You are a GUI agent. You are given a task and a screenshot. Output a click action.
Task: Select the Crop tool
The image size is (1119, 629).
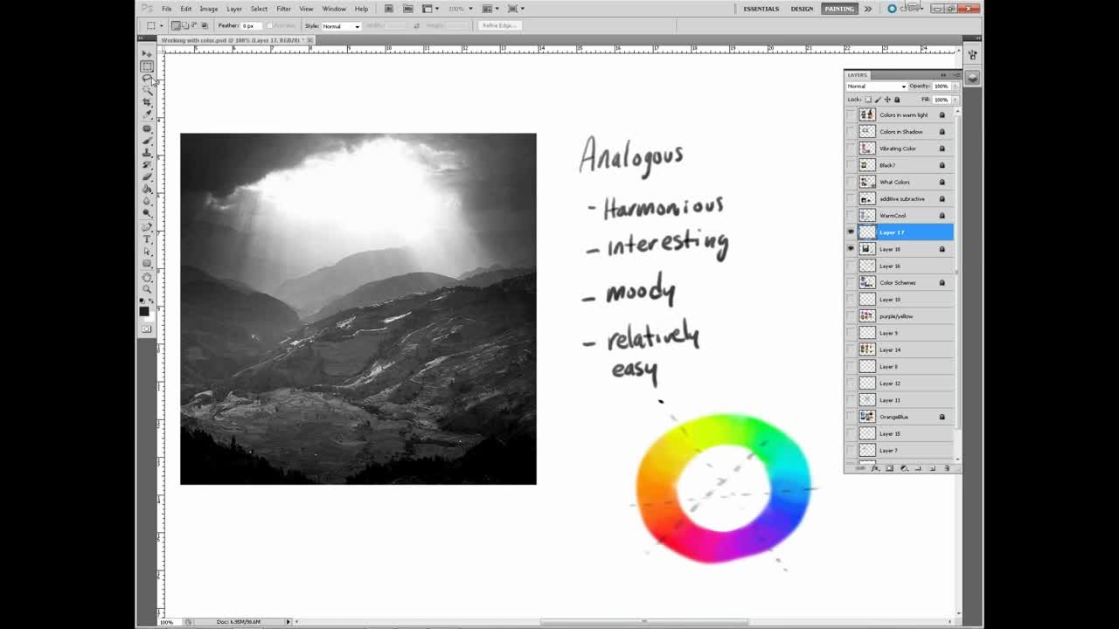(x=147, y=103)
